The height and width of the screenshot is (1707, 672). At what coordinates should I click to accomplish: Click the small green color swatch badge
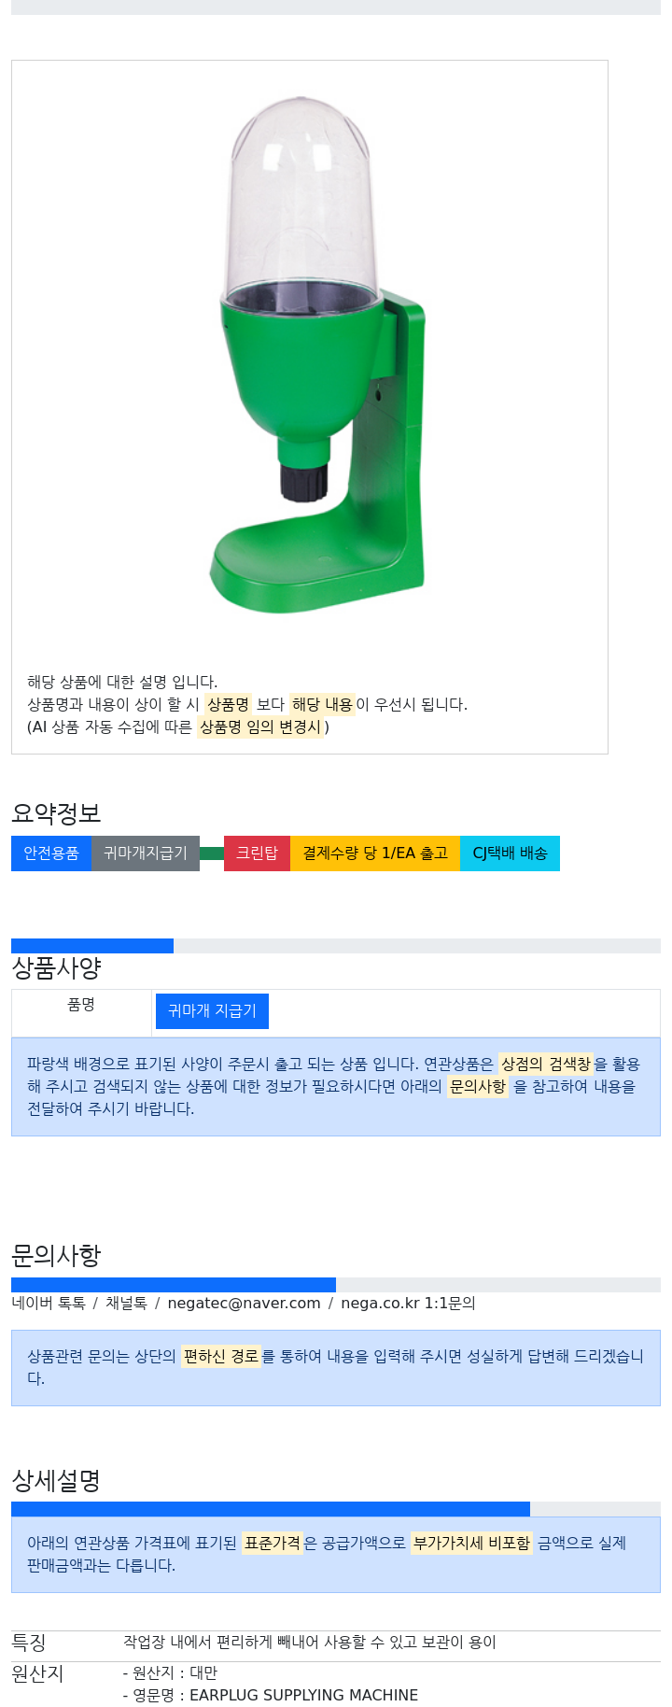point(212,853)
